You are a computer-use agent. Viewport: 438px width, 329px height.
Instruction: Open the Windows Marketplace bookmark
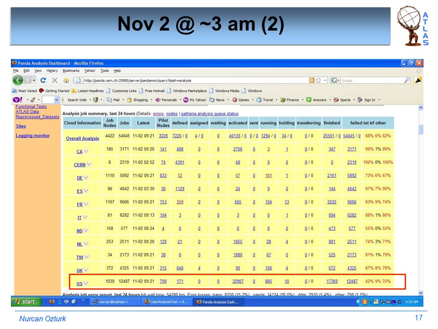(187, 91)
